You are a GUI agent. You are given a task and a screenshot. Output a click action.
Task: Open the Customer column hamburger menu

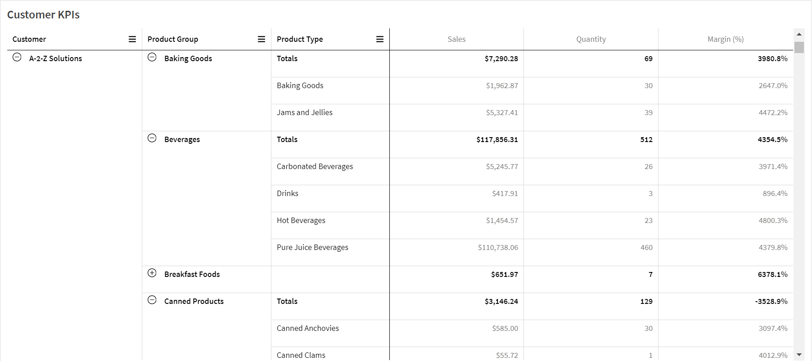coord(132,39)
